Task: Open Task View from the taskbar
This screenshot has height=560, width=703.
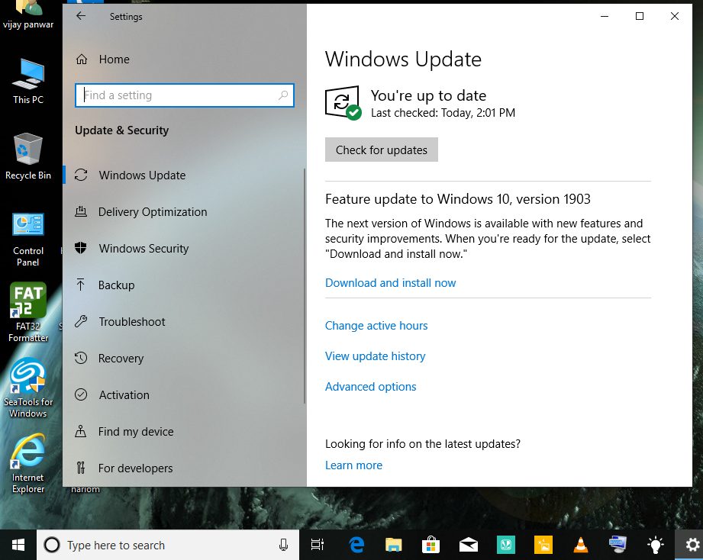Action: (318, 545)
